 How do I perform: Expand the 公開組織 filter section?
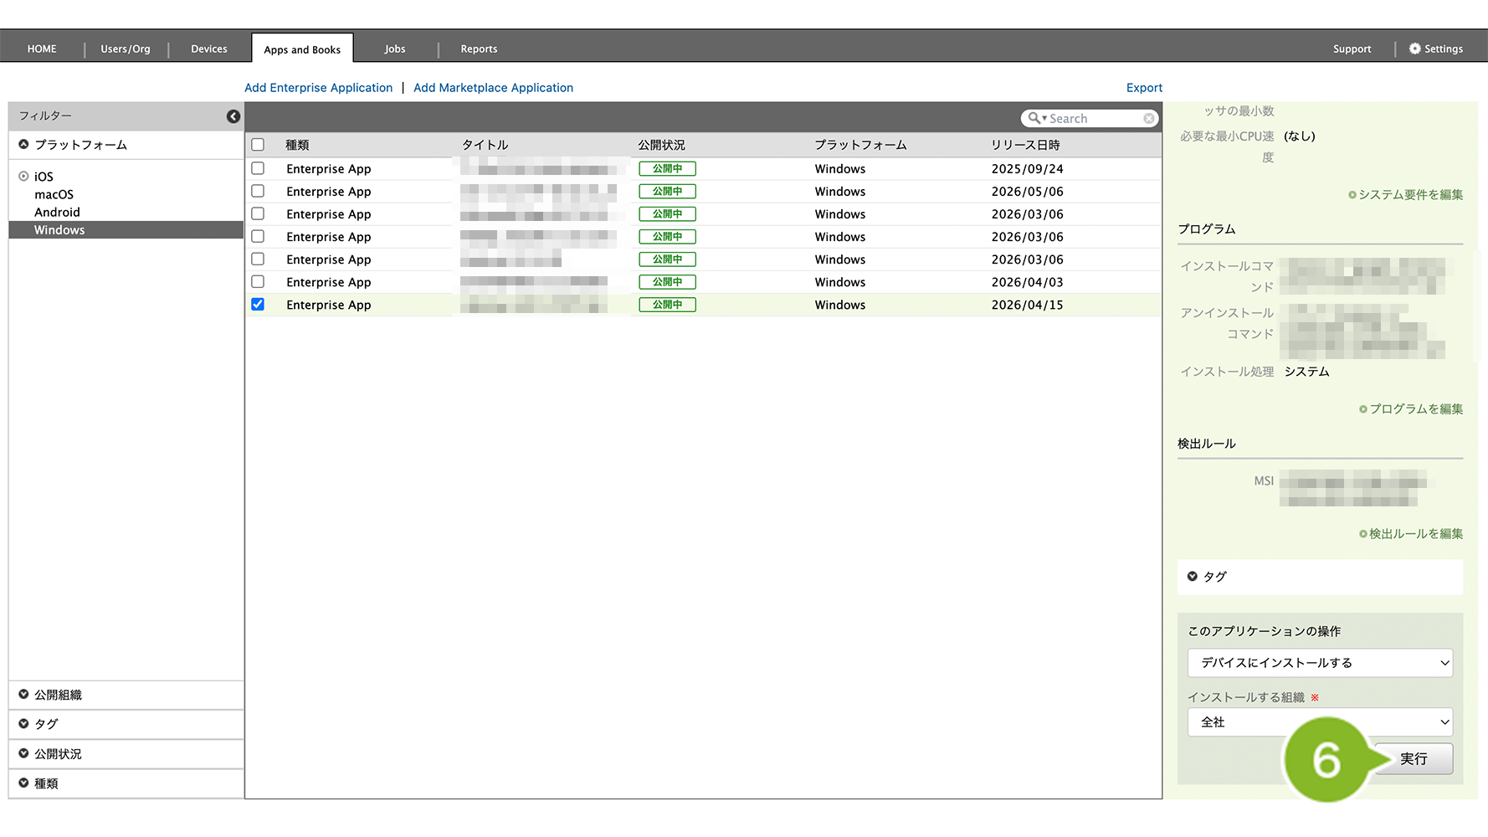[x=23, y=694]
